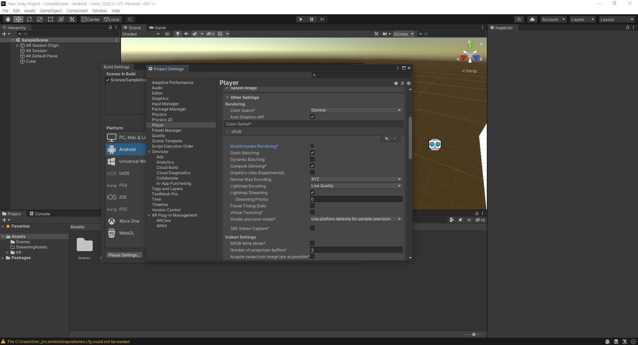Click the Step forward button

point(322,19)
